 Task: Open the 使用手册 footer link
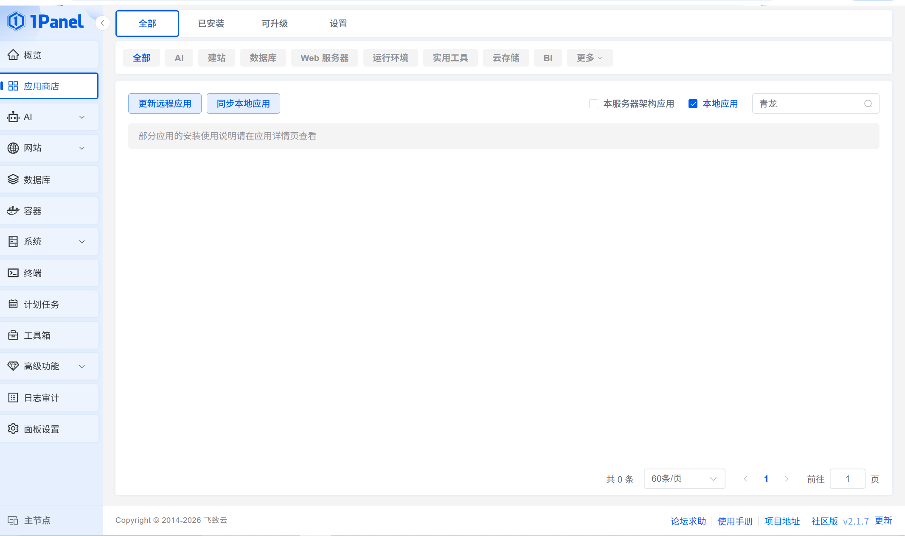point(735,521)
